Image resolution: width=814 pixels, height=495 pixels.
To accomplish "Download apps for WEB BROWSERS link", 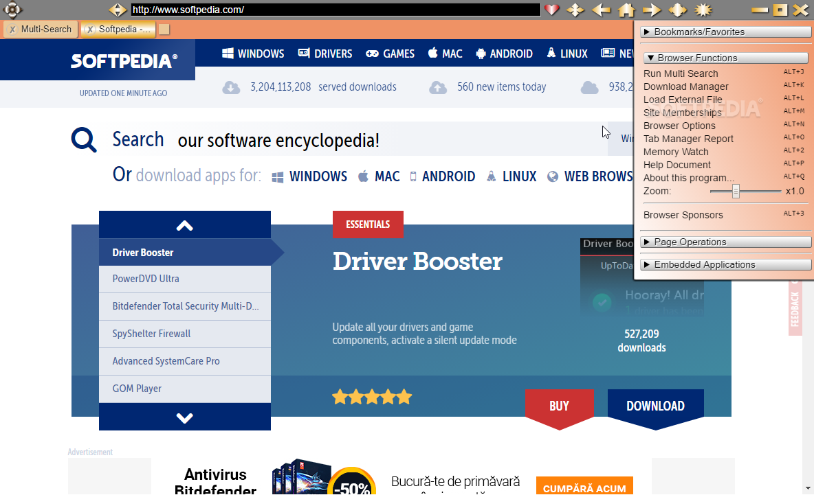I will 591,176.
